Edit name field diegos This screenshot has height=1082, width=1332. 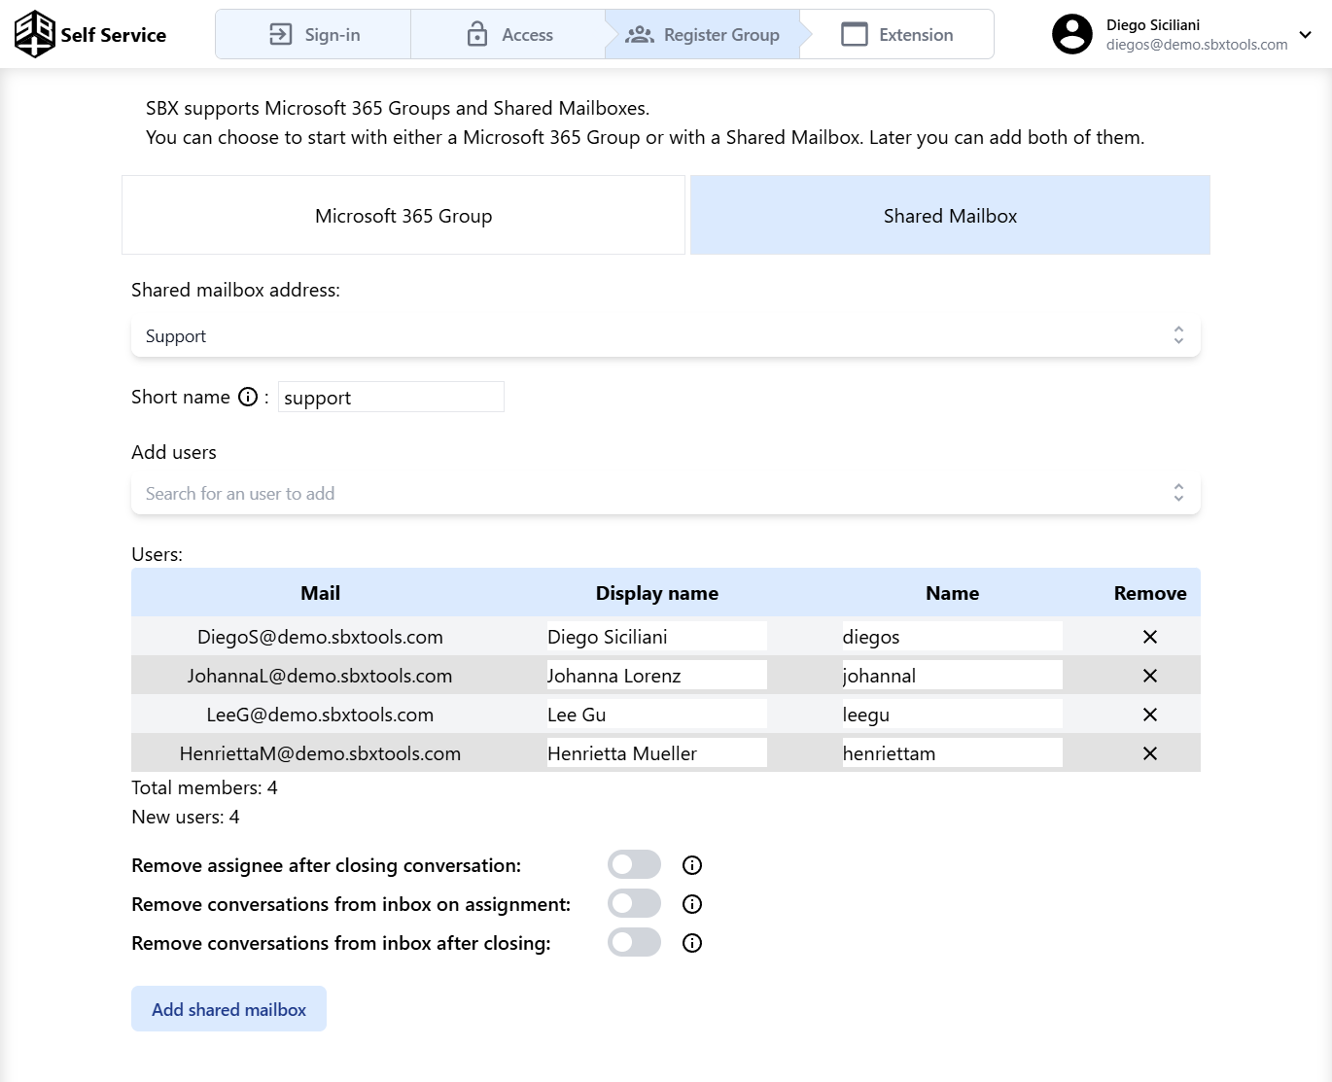pyautogui.click(x=953, y=637)
